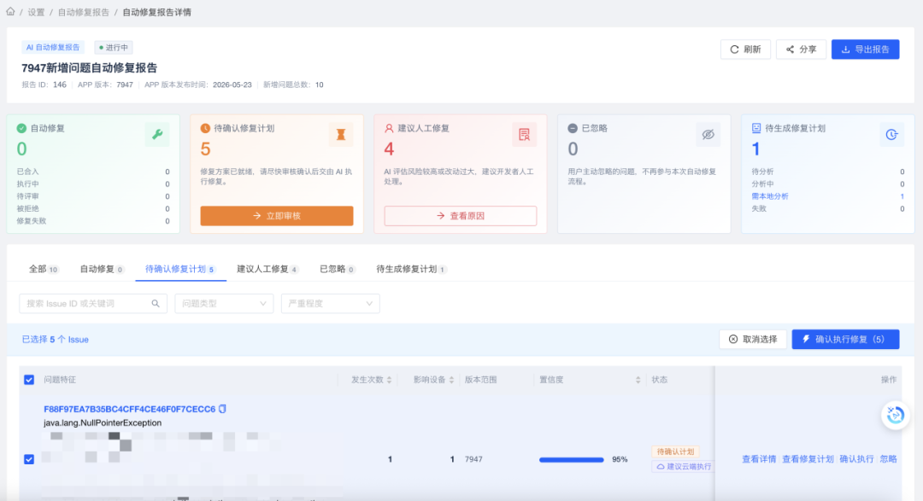Click the 95% confidence progress bar
Screen dimensions: 923x501
(x=571, y=460)
